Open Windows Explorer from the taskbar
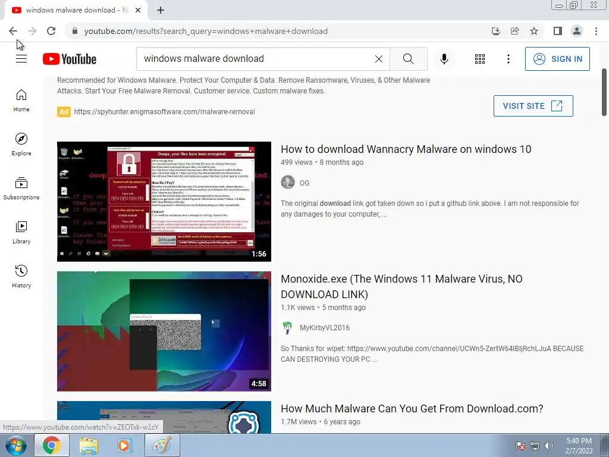This screenshot has width=609, height=457. (89, 445)
